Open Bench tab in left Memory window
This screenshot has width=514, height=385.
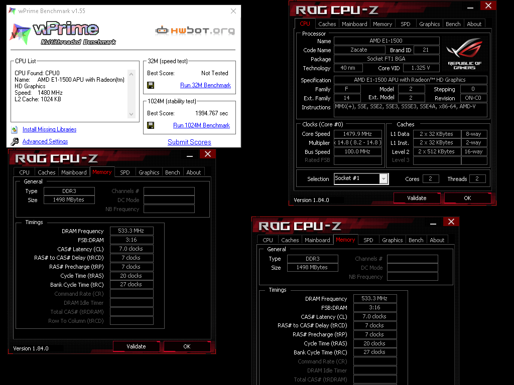pyautogui.click(x=173, y=172)
